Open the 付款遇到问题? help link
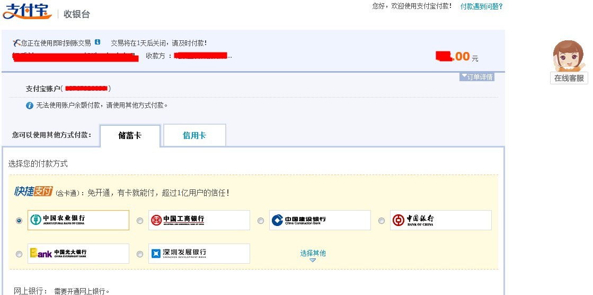593x295 pixels. pyautogui.click(x=481, y=6)
